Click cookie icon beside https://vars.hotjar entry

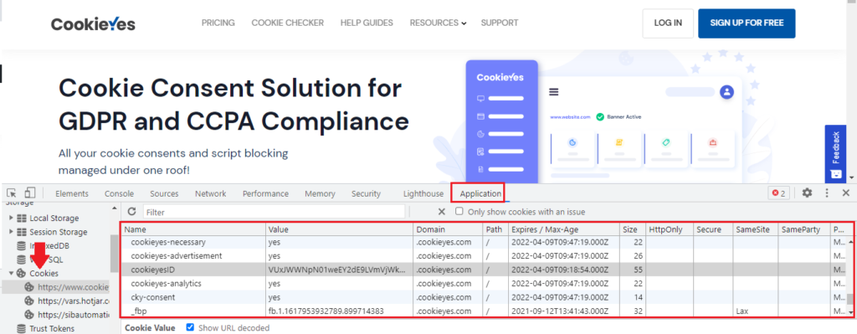29,301
